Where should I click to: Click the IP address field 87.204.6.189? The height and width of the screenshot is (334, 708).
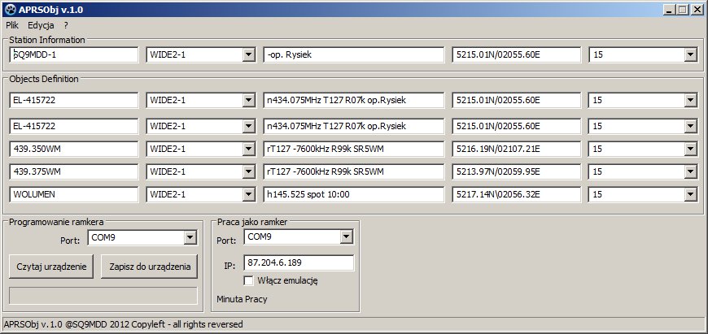pos(298,263)
